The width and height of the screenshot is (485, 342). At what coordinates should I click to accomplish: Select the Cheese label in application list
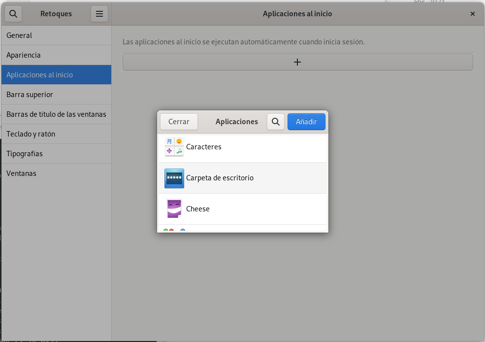198,209
